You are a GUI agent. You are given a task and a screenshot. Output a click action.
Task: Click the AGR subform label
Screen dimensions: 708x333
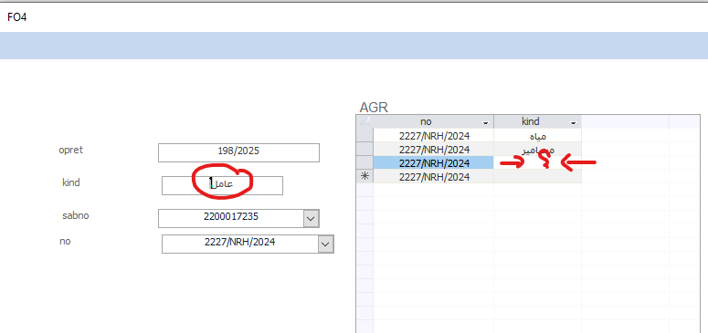click(x=374, y=108)
